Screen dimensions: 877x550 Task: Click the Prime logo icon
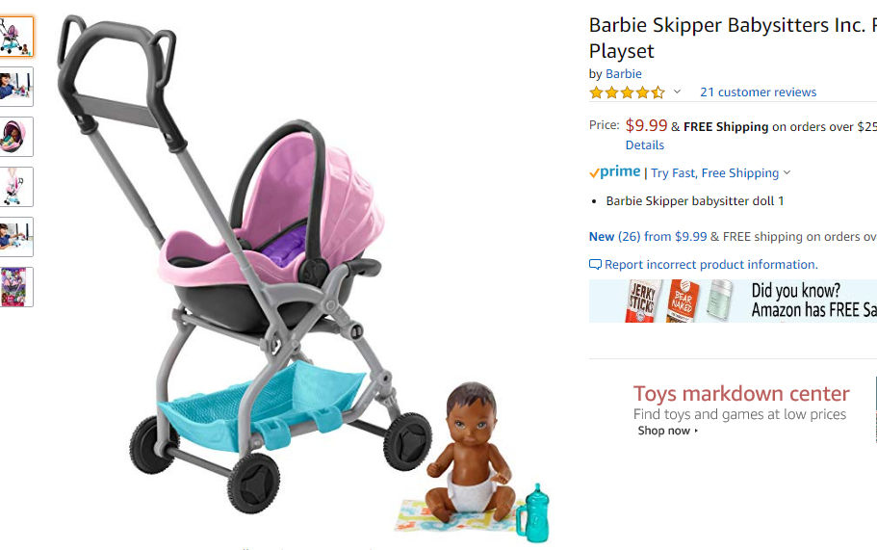615,171
